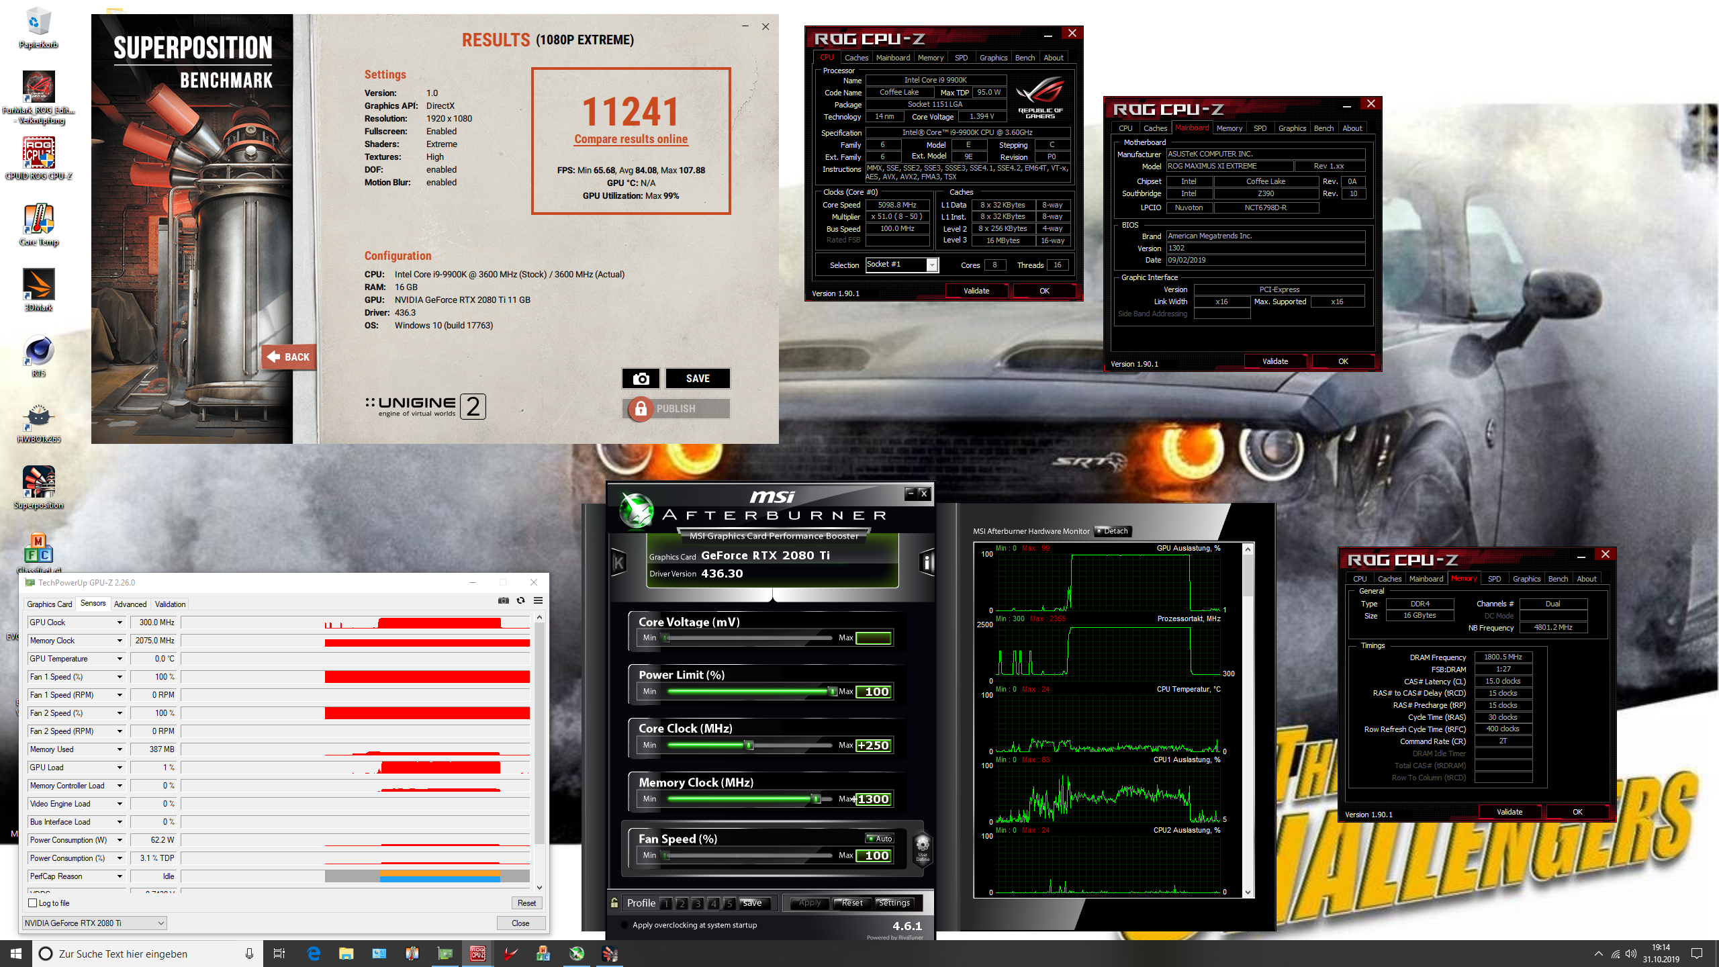The image size is (1719, 967).
Task: Adjust Memory Clock slider handle
Action: 816,799
